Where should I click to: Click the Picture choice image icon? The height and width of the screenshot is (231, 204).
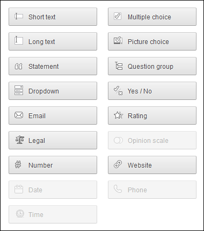coord(118,41)
